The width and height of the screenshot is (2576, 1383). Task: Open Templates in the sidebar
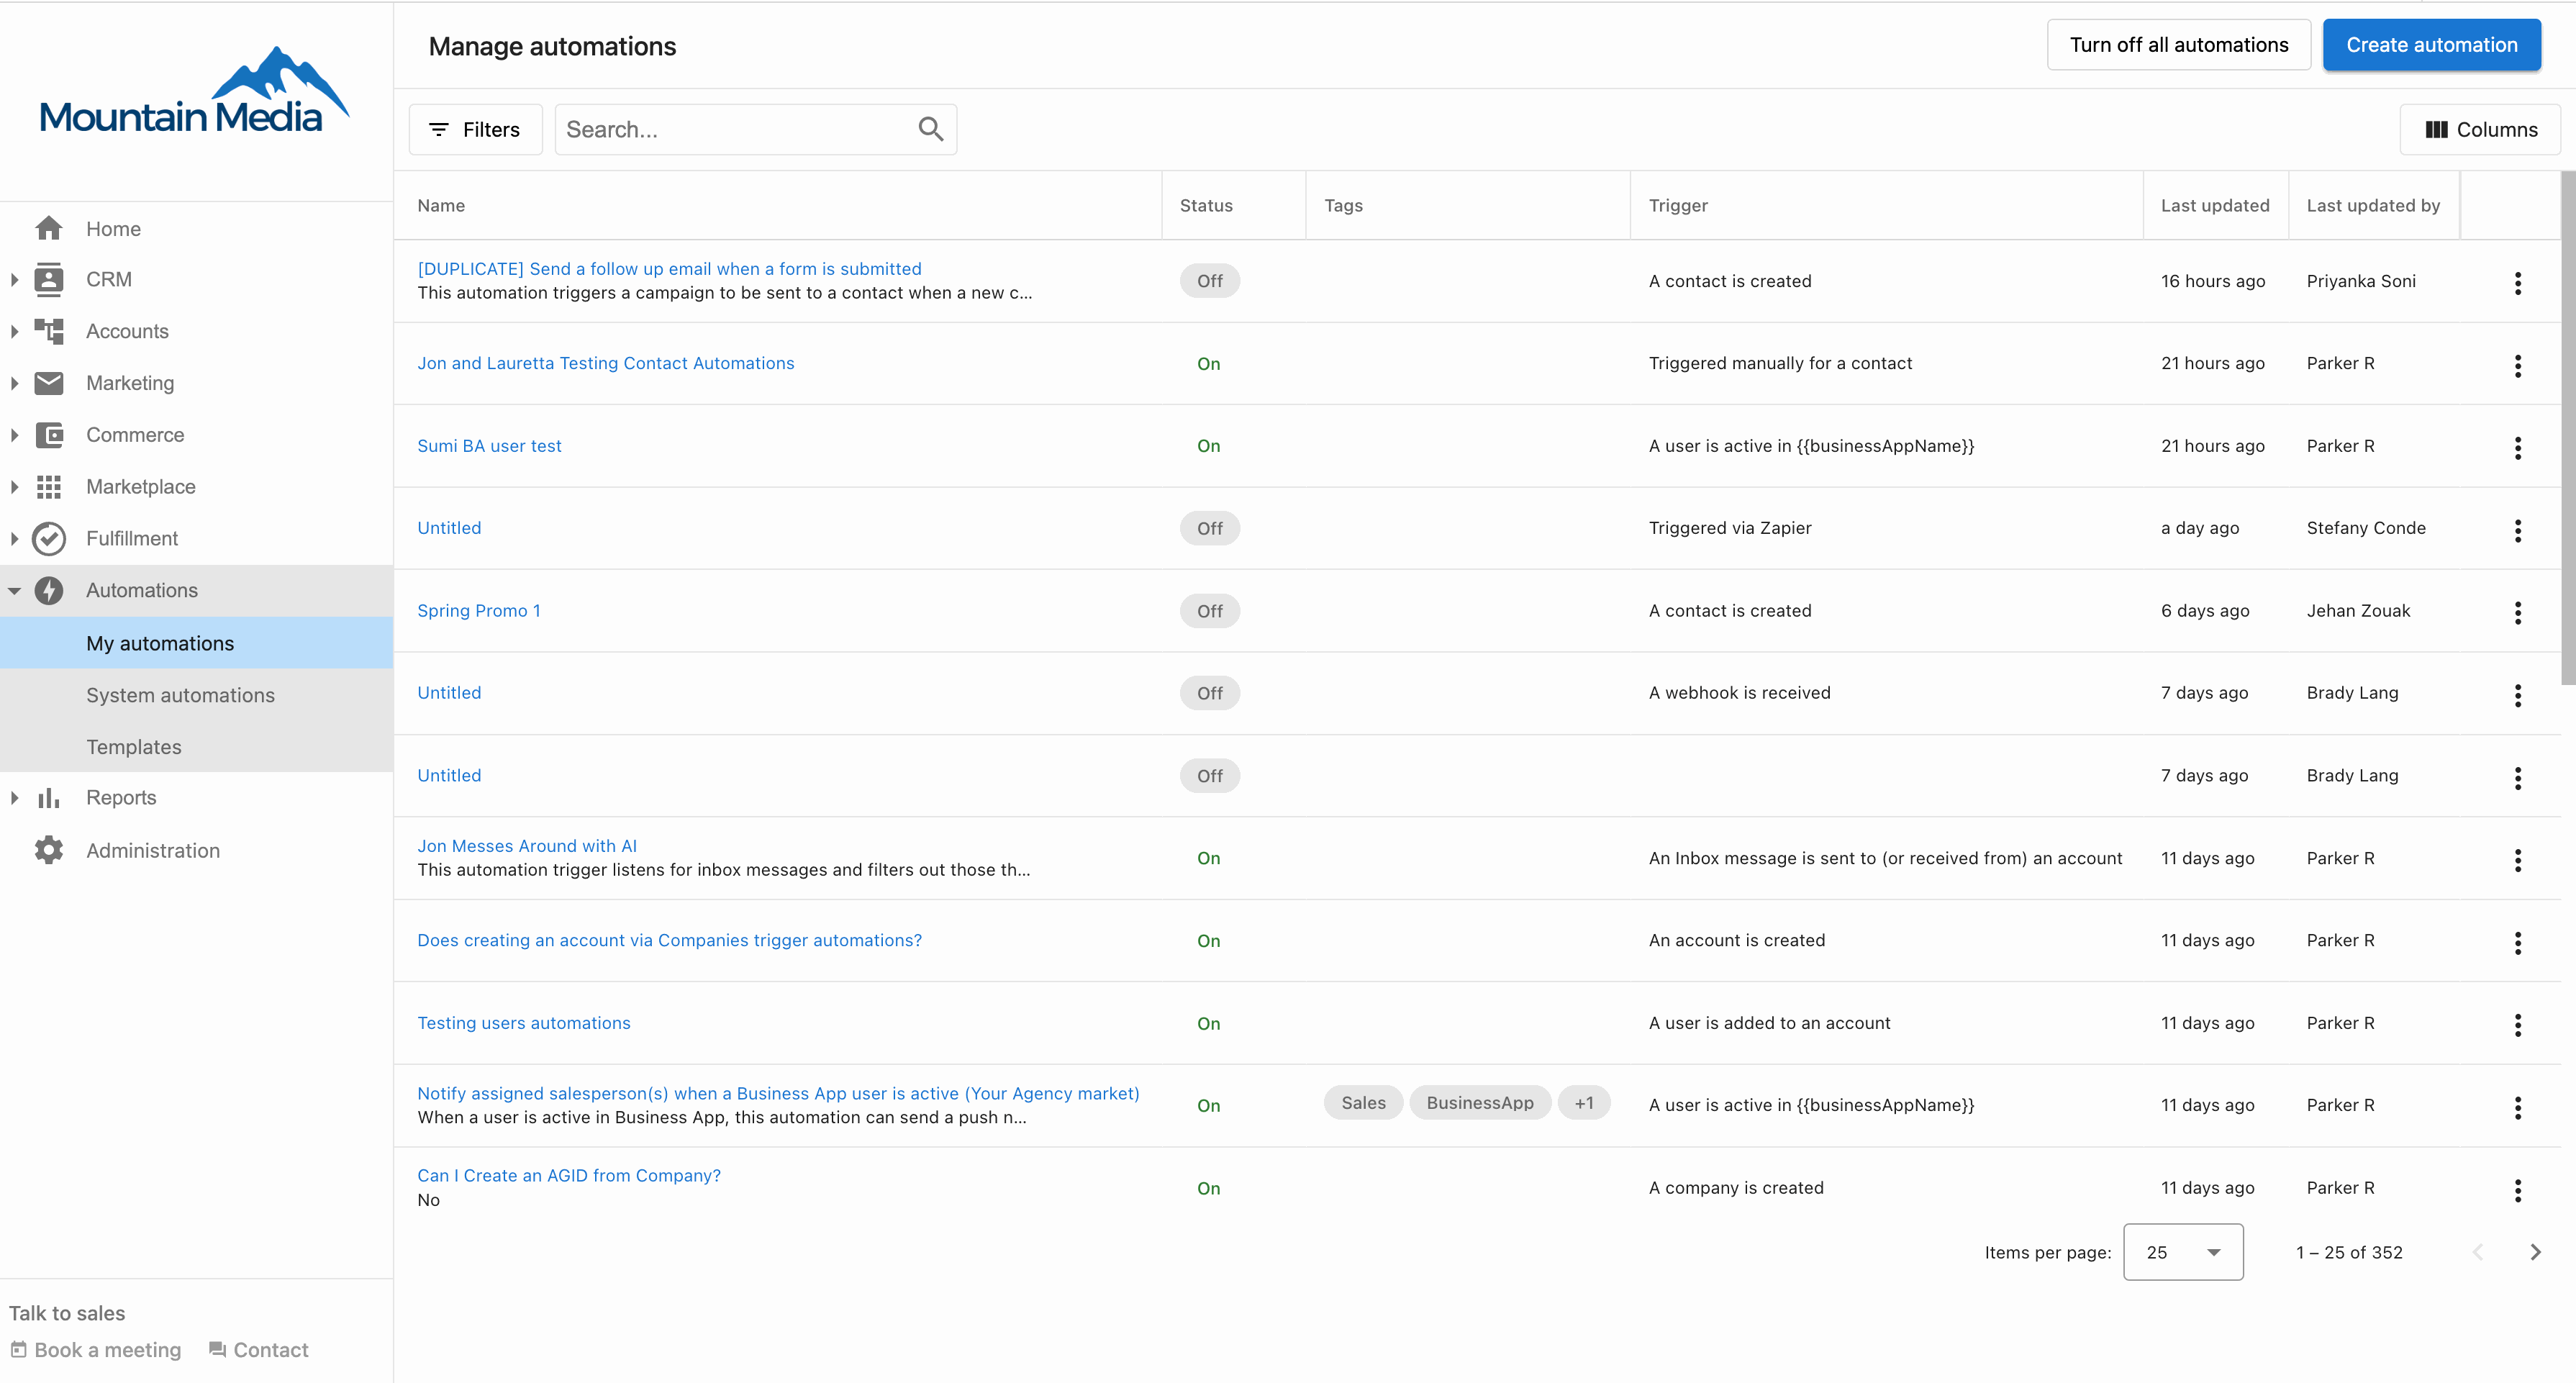click(196, 747)
